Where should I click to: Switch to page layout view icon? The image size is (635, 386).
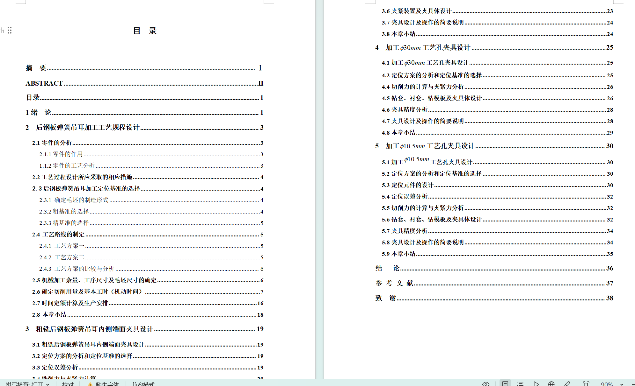pyautogui.click(x=505, y=384)
